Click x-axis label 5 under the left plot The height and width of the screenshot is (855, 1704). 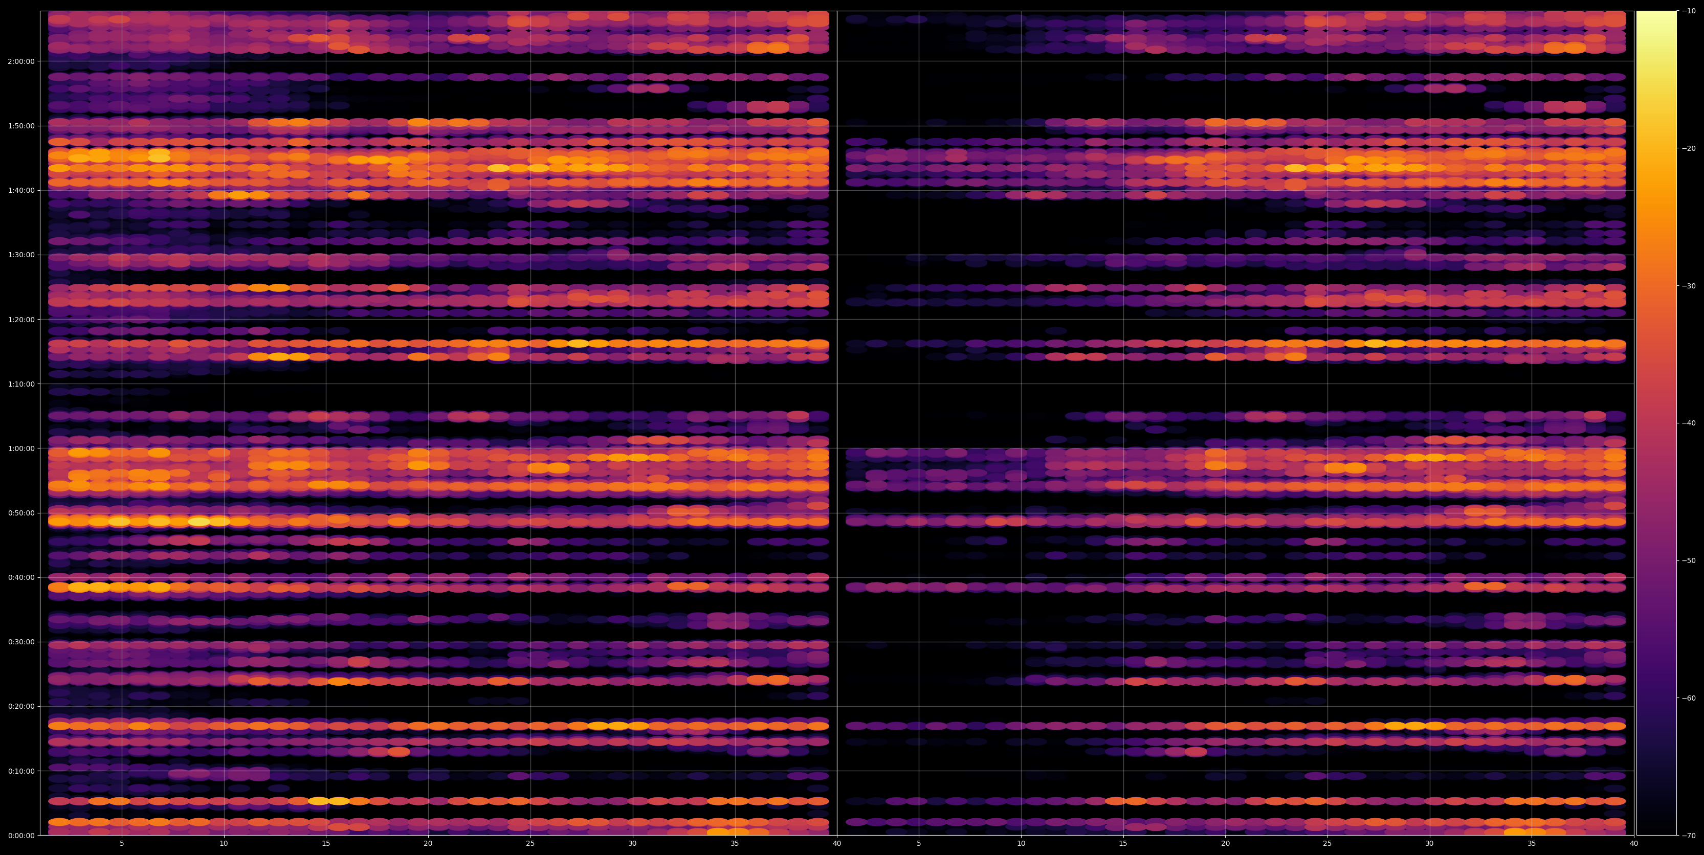pos(122,844)
